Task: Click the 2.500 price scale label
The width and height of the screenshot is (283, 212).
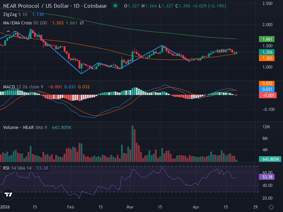Action: [267, 4]
